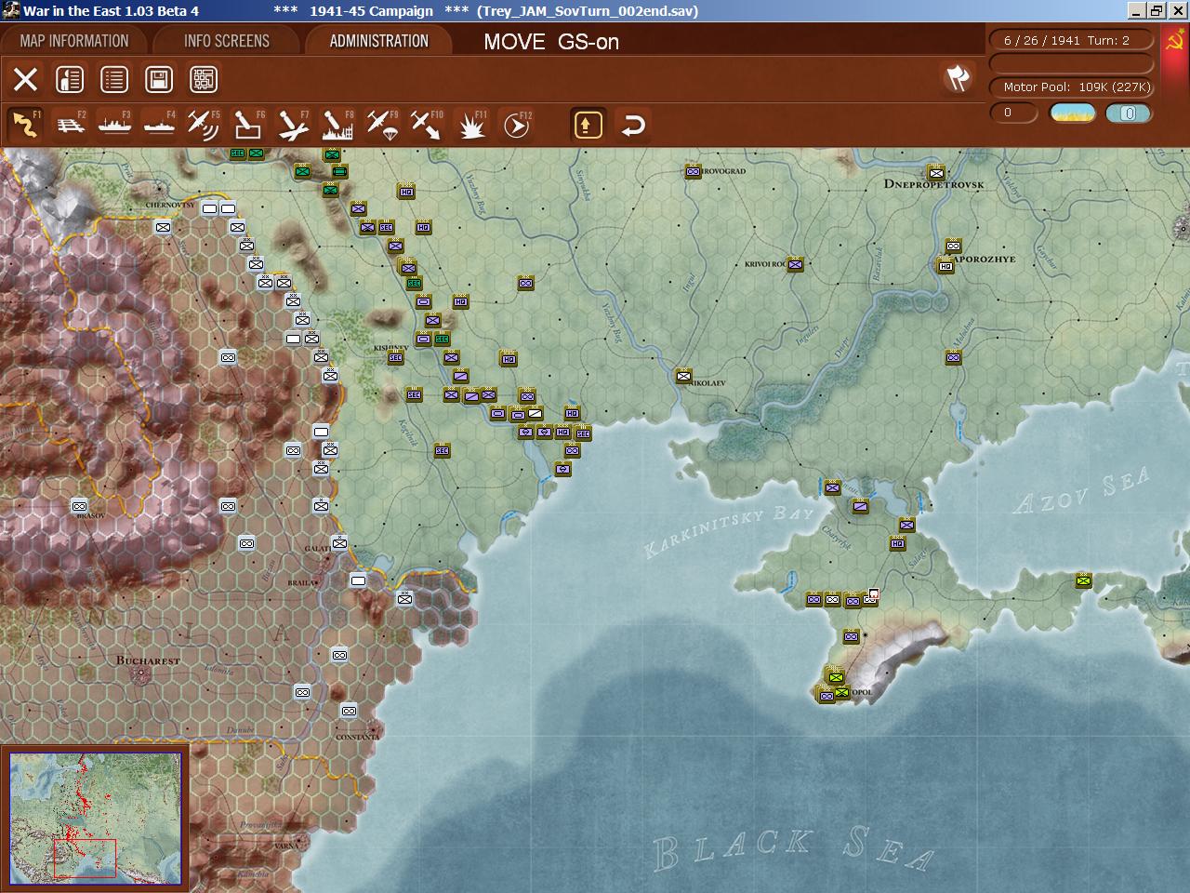Activate F10 air transfer mode
This screenshot has height=893, width=1190.
point(427,125)
